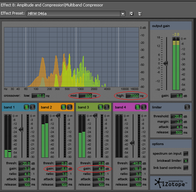Uncheck the brickwall limiter option
The image size is (196, 192).
pyautogui.click(x=186, y=161)
